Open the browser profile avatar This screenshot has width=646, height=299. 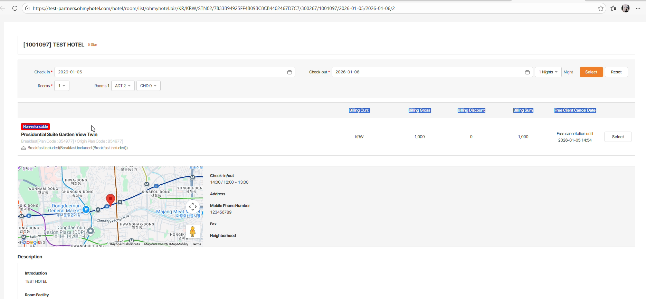626,8
